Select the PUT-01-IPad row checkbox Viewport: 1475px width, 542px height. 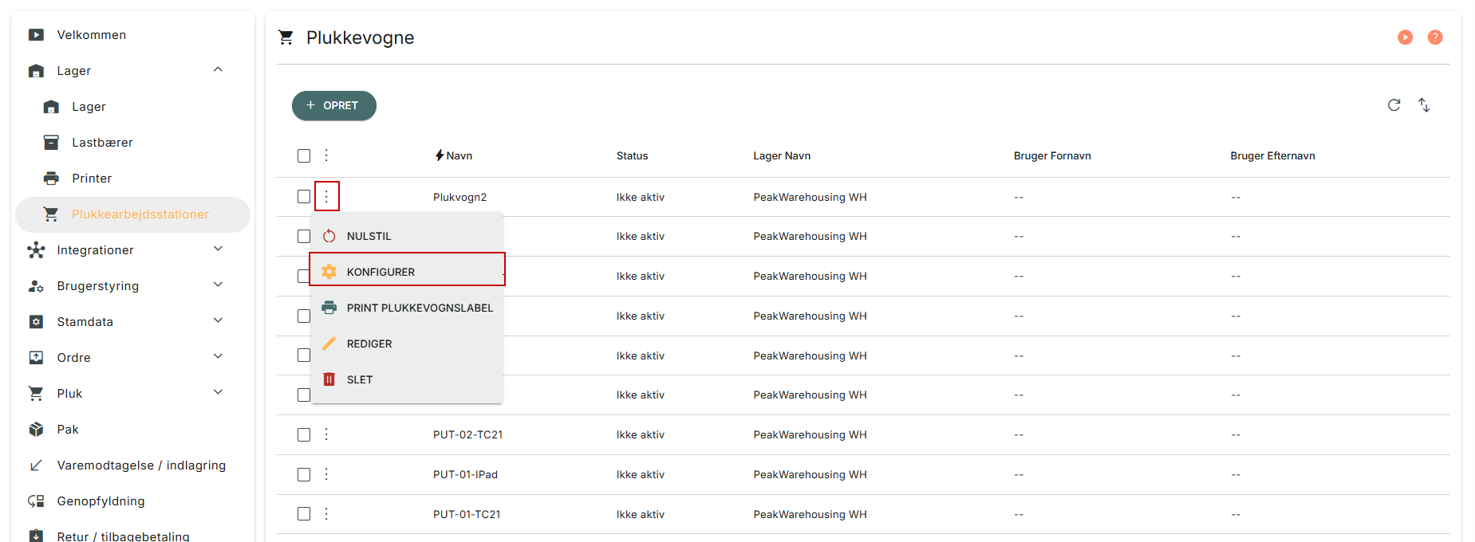pyautogui.click(x=304, y=474)
